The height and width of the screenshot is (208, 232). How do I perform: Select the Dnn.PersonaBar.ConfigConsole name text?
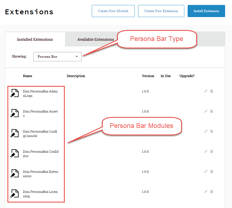pyautogui.click(x=40, y=134)
